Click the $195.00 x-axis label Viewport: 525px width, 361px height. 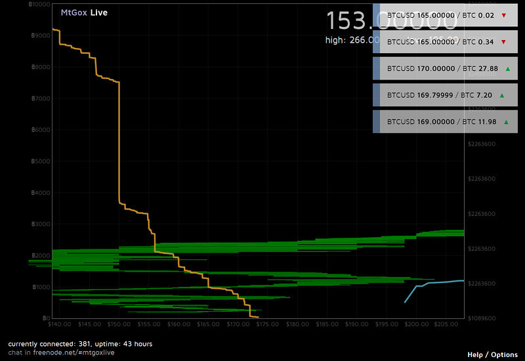387,324
